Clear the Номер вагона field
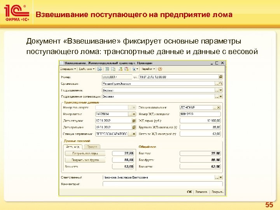Viewport: 280px width, 210px height. [x=134, y=114]
